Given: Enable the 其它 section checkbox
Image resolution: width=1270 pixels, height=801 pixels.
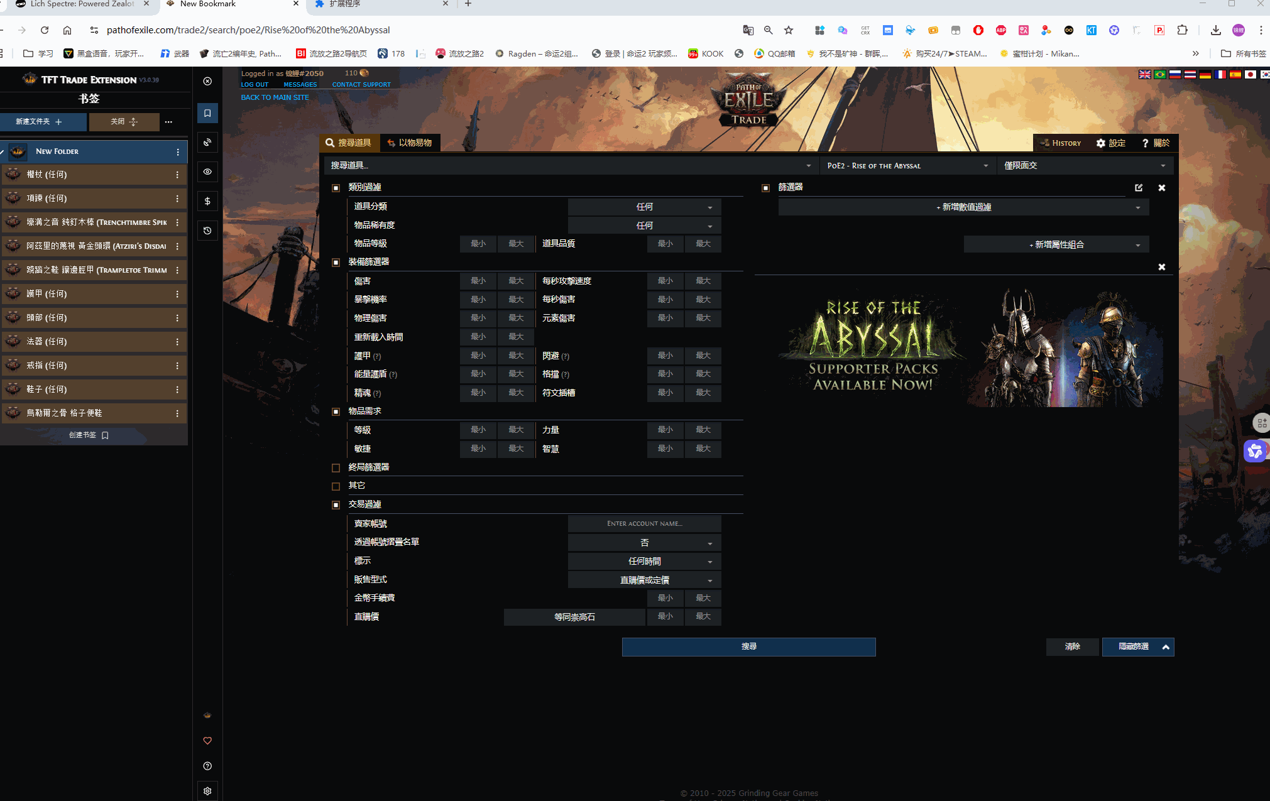Looking at the screenshot, I should pyautogui.click(x=336, y=486).
